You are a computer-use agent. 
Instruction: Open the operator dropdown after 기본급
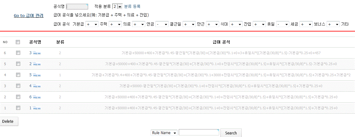click(92, 24)
